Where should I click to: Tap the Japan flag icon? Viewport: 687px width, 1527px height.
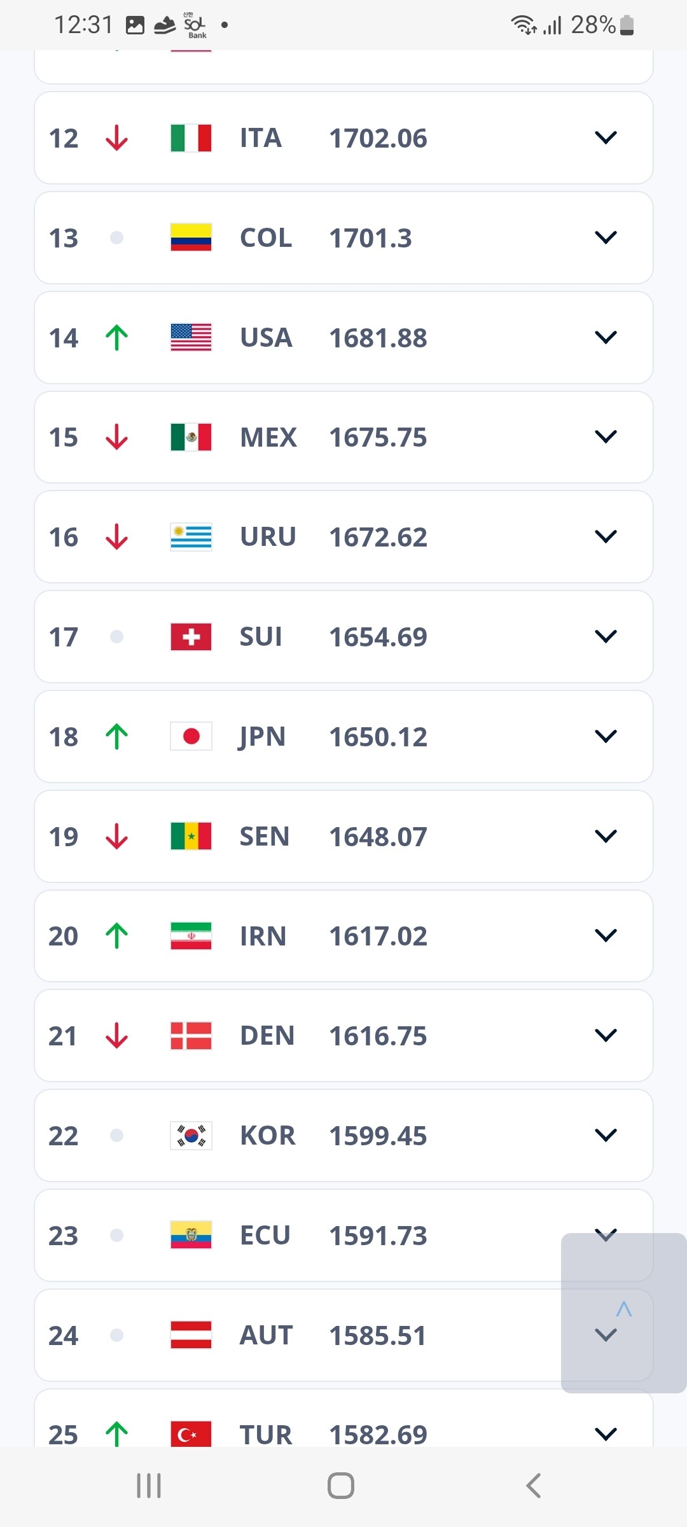tap(191, 736)
